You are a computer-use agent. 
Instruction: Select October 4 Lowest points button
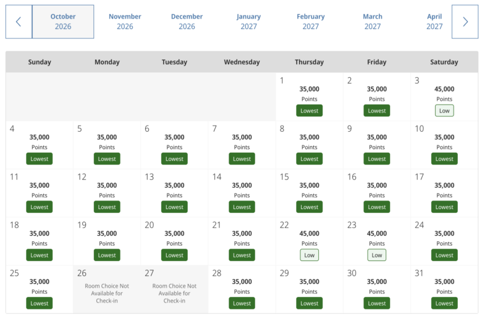click(x=40, y=159)
